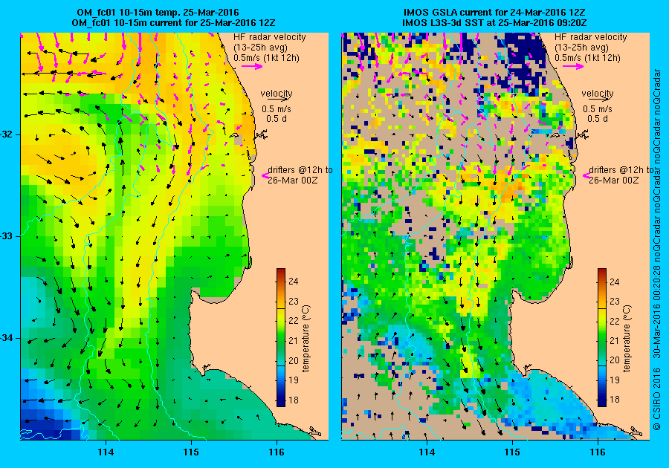The height and width of the screenshot is (468, 669).
Task: Click "0.5 m/s" velocity scale in IMOS panel
Action: point(598,109)
